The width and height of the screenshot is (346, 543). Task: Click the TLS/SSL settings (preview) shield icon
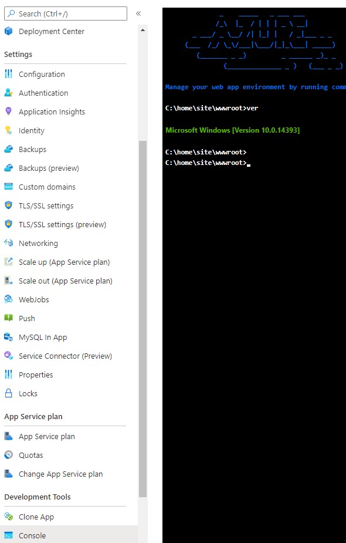(x=8, y=224)
